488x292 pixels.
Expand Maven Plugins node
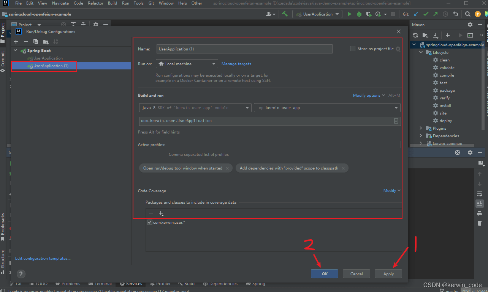tap(421, 128)
